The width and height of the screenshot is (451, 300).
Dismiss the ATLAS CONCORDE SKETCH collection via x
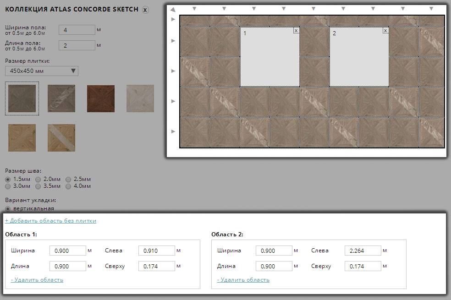click(145, 9)
